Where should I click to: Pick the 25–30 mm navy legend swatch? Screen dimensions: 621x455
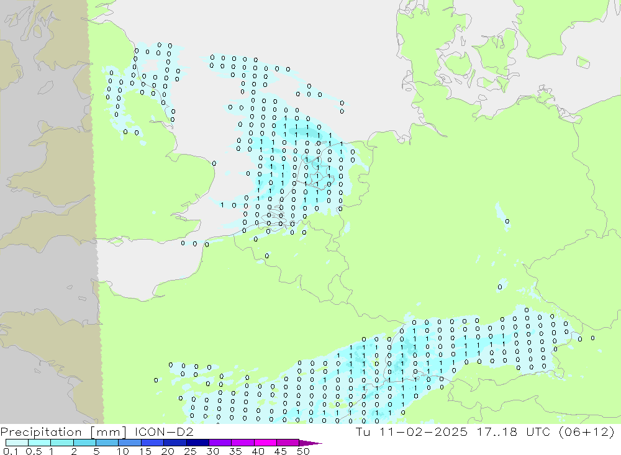[197, 443]
